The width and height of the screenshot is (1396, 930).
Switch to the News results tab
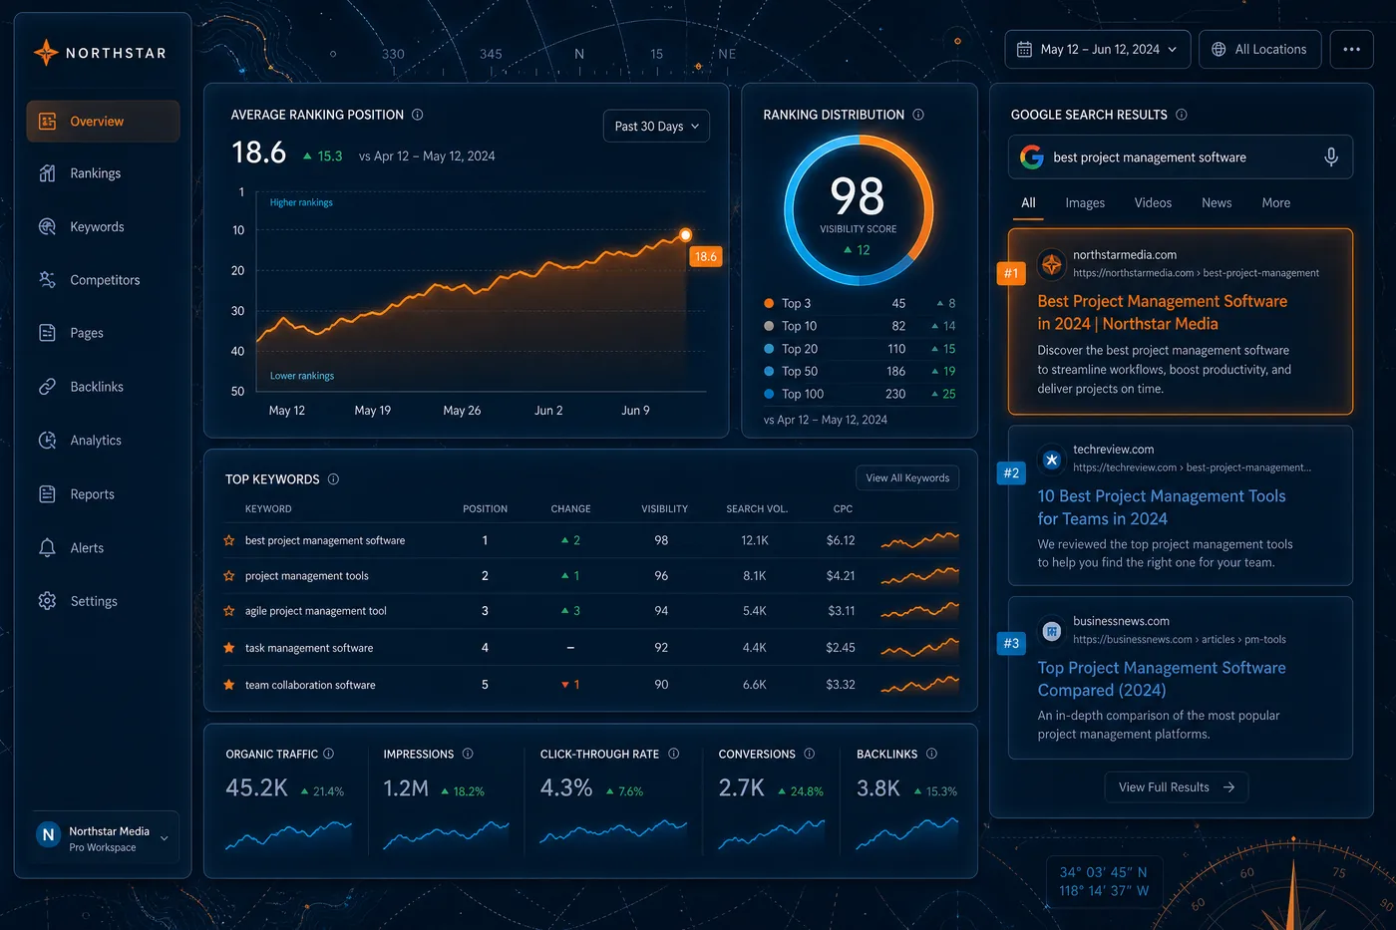point(1217,202)
